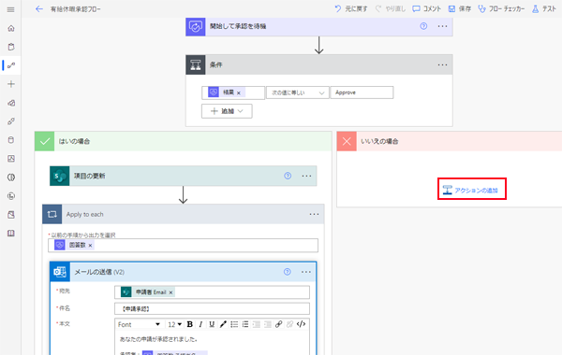Collapse the Apply to each header
The height and width of the screenshot is (355, 562).
point(184,214)
